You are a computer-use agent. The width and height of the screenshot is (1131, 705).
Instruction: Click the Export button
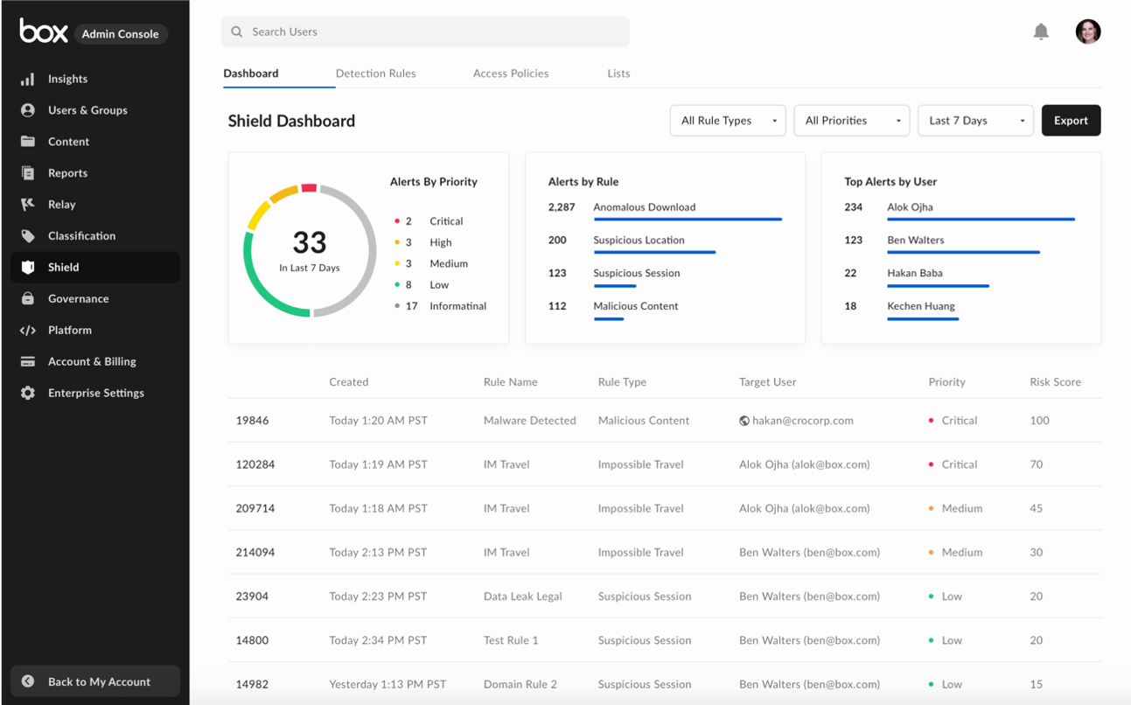(1071, 121)
